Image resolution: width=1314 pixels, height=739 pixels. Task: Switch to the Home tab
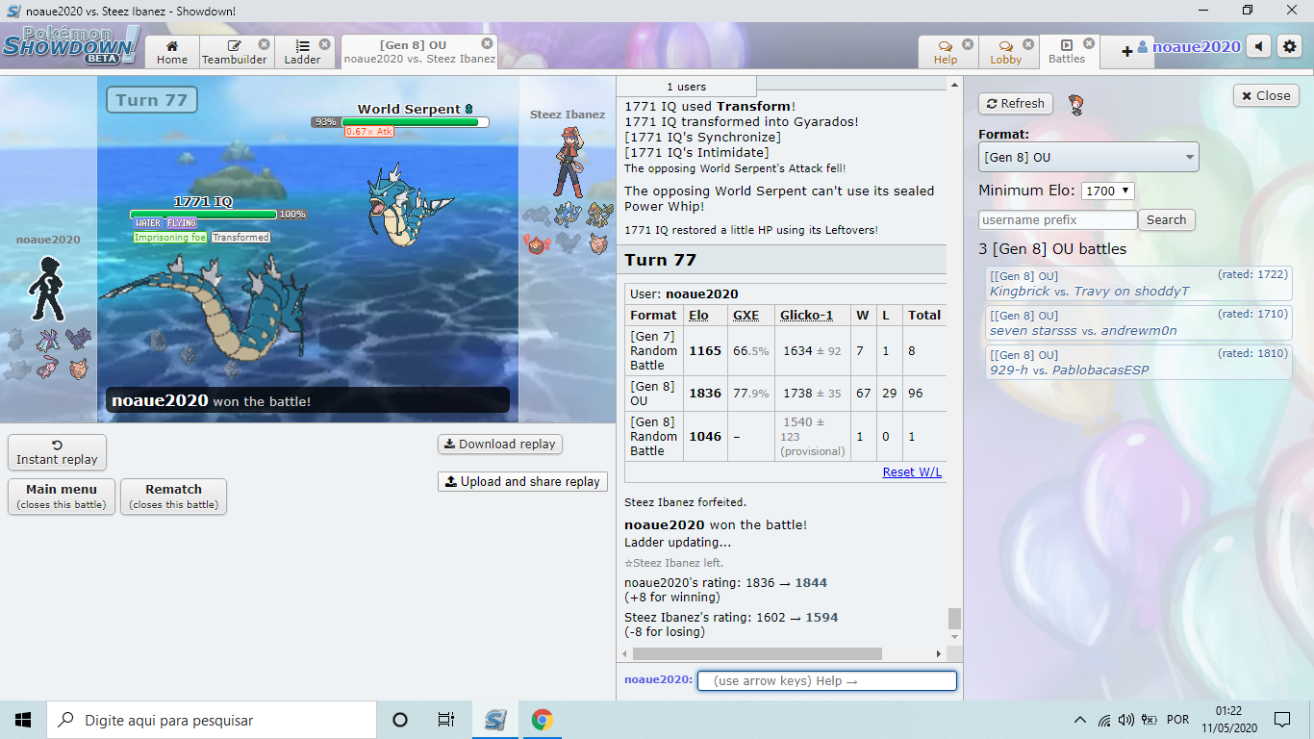tap(172, 52)
